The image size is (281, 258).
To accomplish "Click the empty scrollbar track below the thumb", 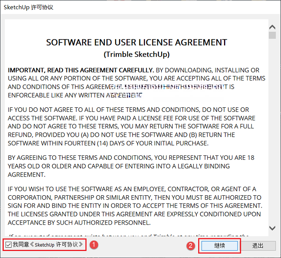I will (272, 132).
